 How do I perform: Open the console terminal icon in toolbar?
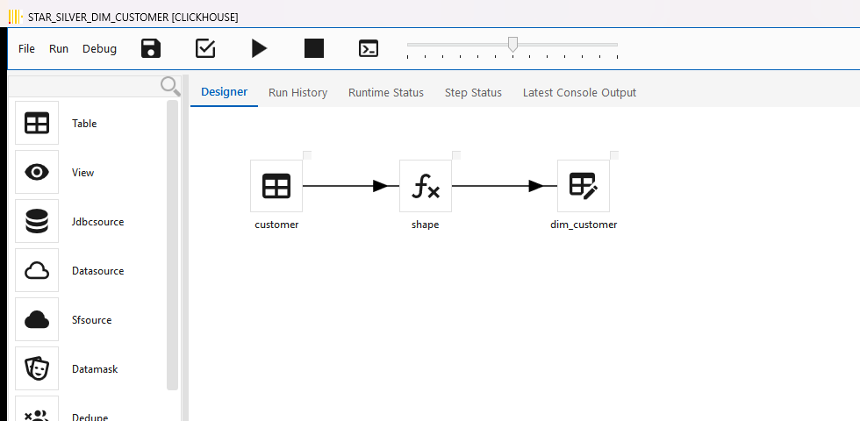[369, 48]
